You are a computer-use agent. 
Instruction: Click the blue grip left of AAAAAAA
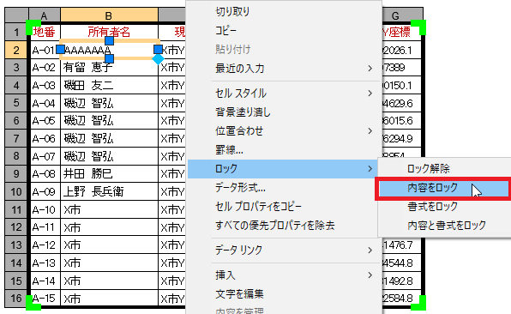pos(60,50)
